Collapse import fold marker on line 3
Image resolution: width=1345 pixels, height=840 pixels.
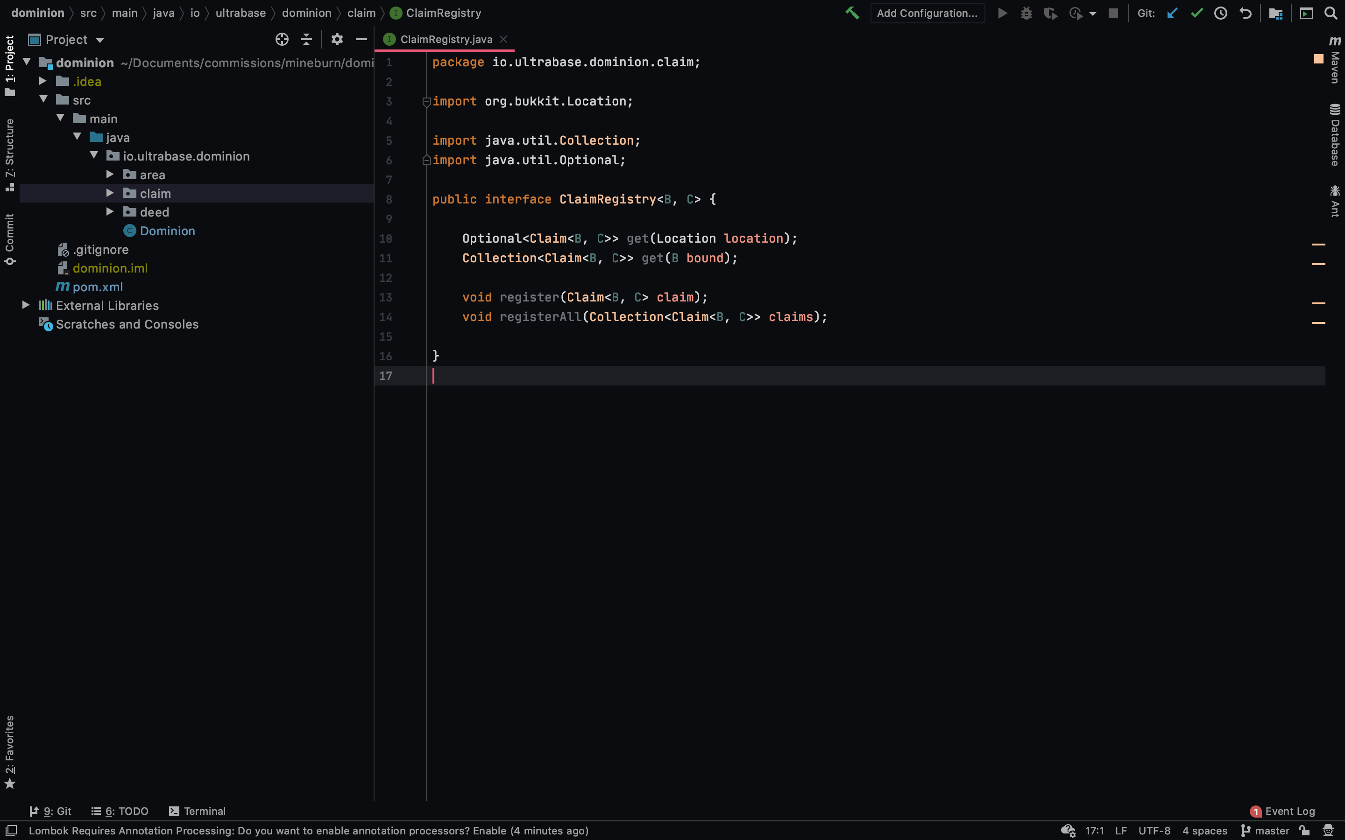click(x=426, y=102)
